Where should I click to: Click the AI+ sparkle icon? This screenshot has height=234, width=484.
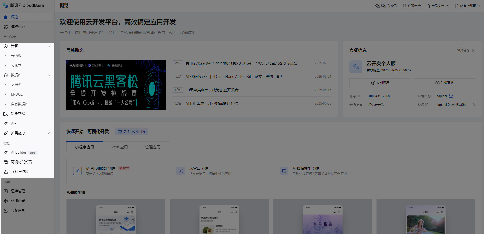[x=6, y=123]
